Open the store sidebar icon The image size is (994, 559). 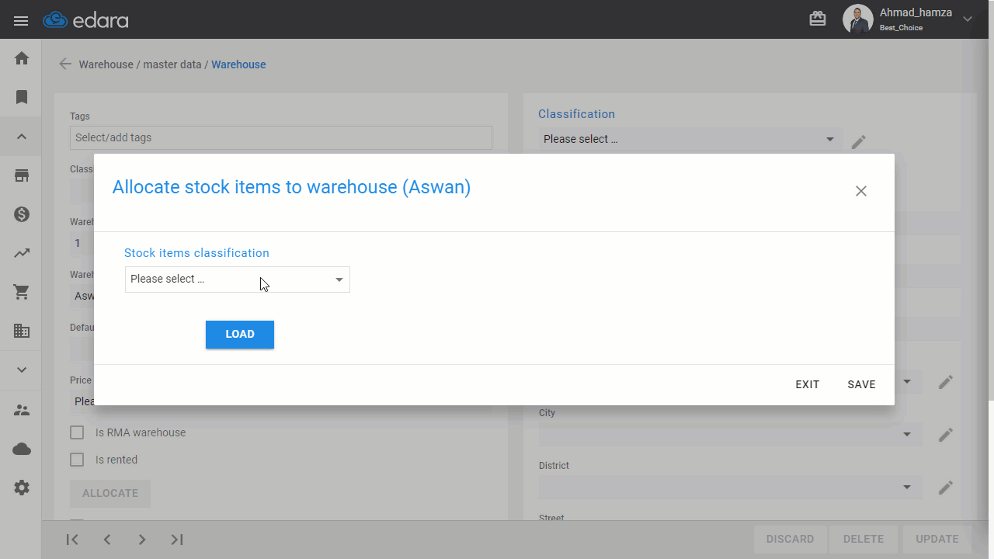pyautogui.click(x=22, y=175)
